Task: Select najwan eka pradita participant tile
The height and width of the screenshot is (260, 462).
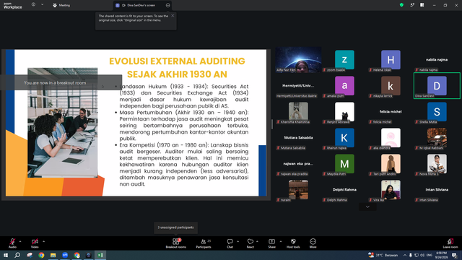Action: [x=298, y=164]
